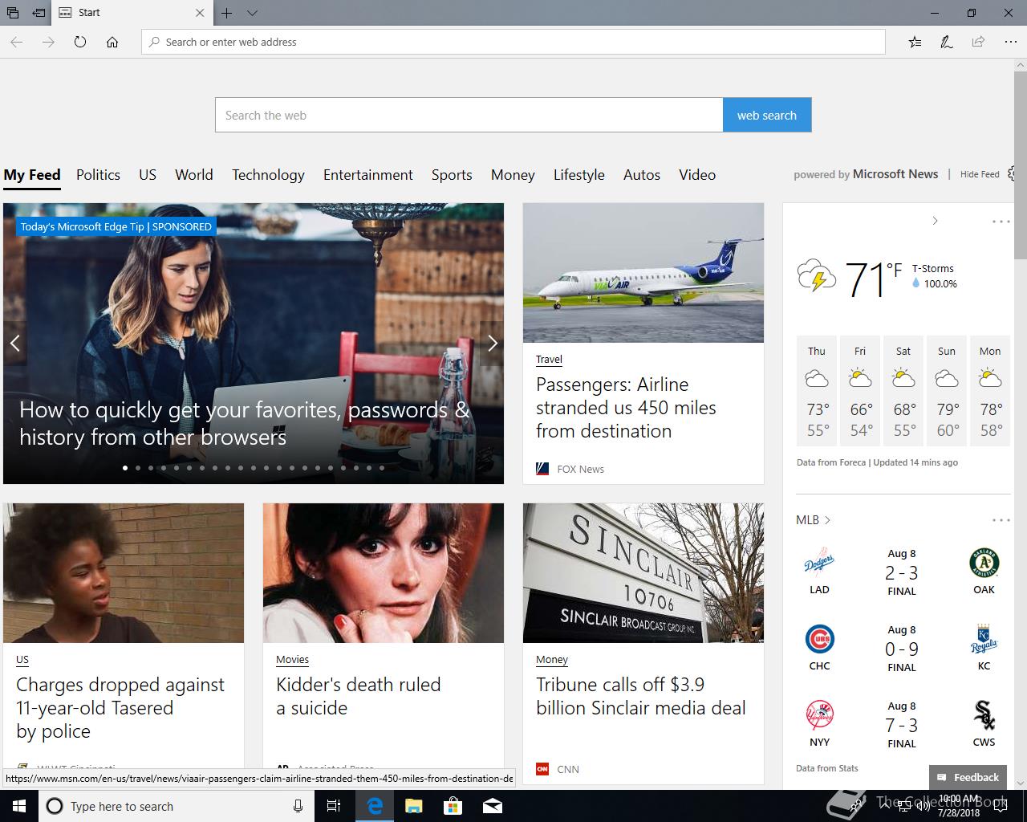Click the Share page icon
The height and width of the screenshot is (822, 1027).
click(978, 42)
